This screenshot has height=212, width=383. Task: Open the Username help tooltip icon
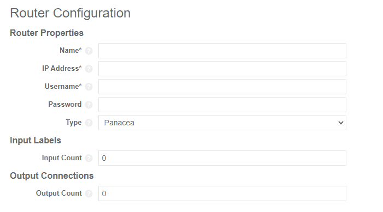tap(89, 87)
